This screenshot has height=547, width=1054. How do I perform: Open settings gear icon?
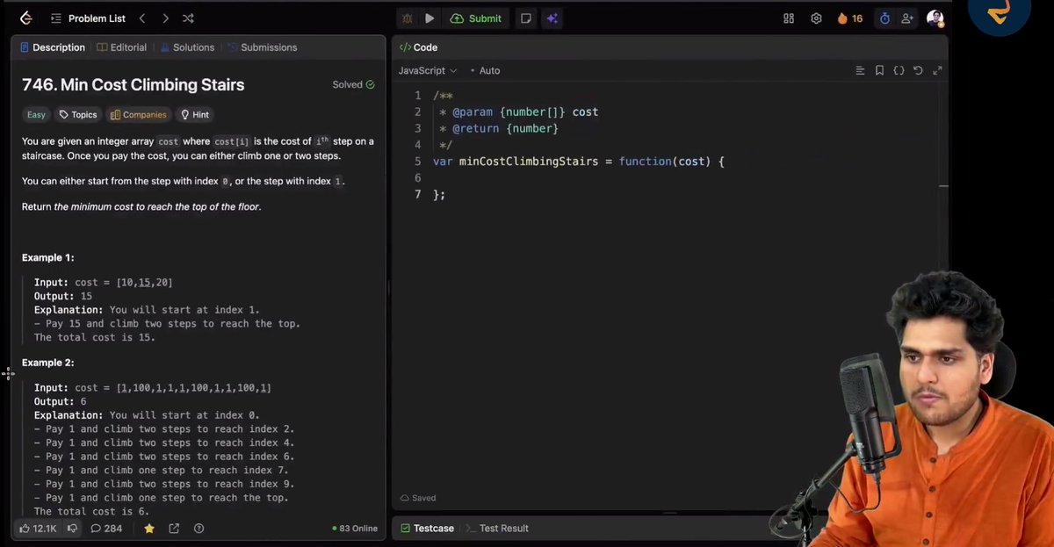pos(816,18)
